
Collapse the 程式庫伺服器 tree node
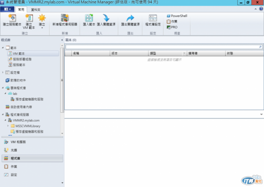coord(3,114)
